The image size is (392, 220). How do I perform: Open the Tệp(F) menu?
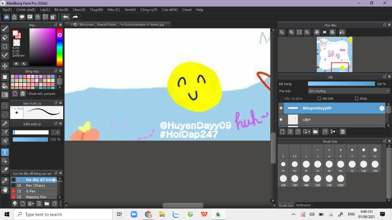7,10
